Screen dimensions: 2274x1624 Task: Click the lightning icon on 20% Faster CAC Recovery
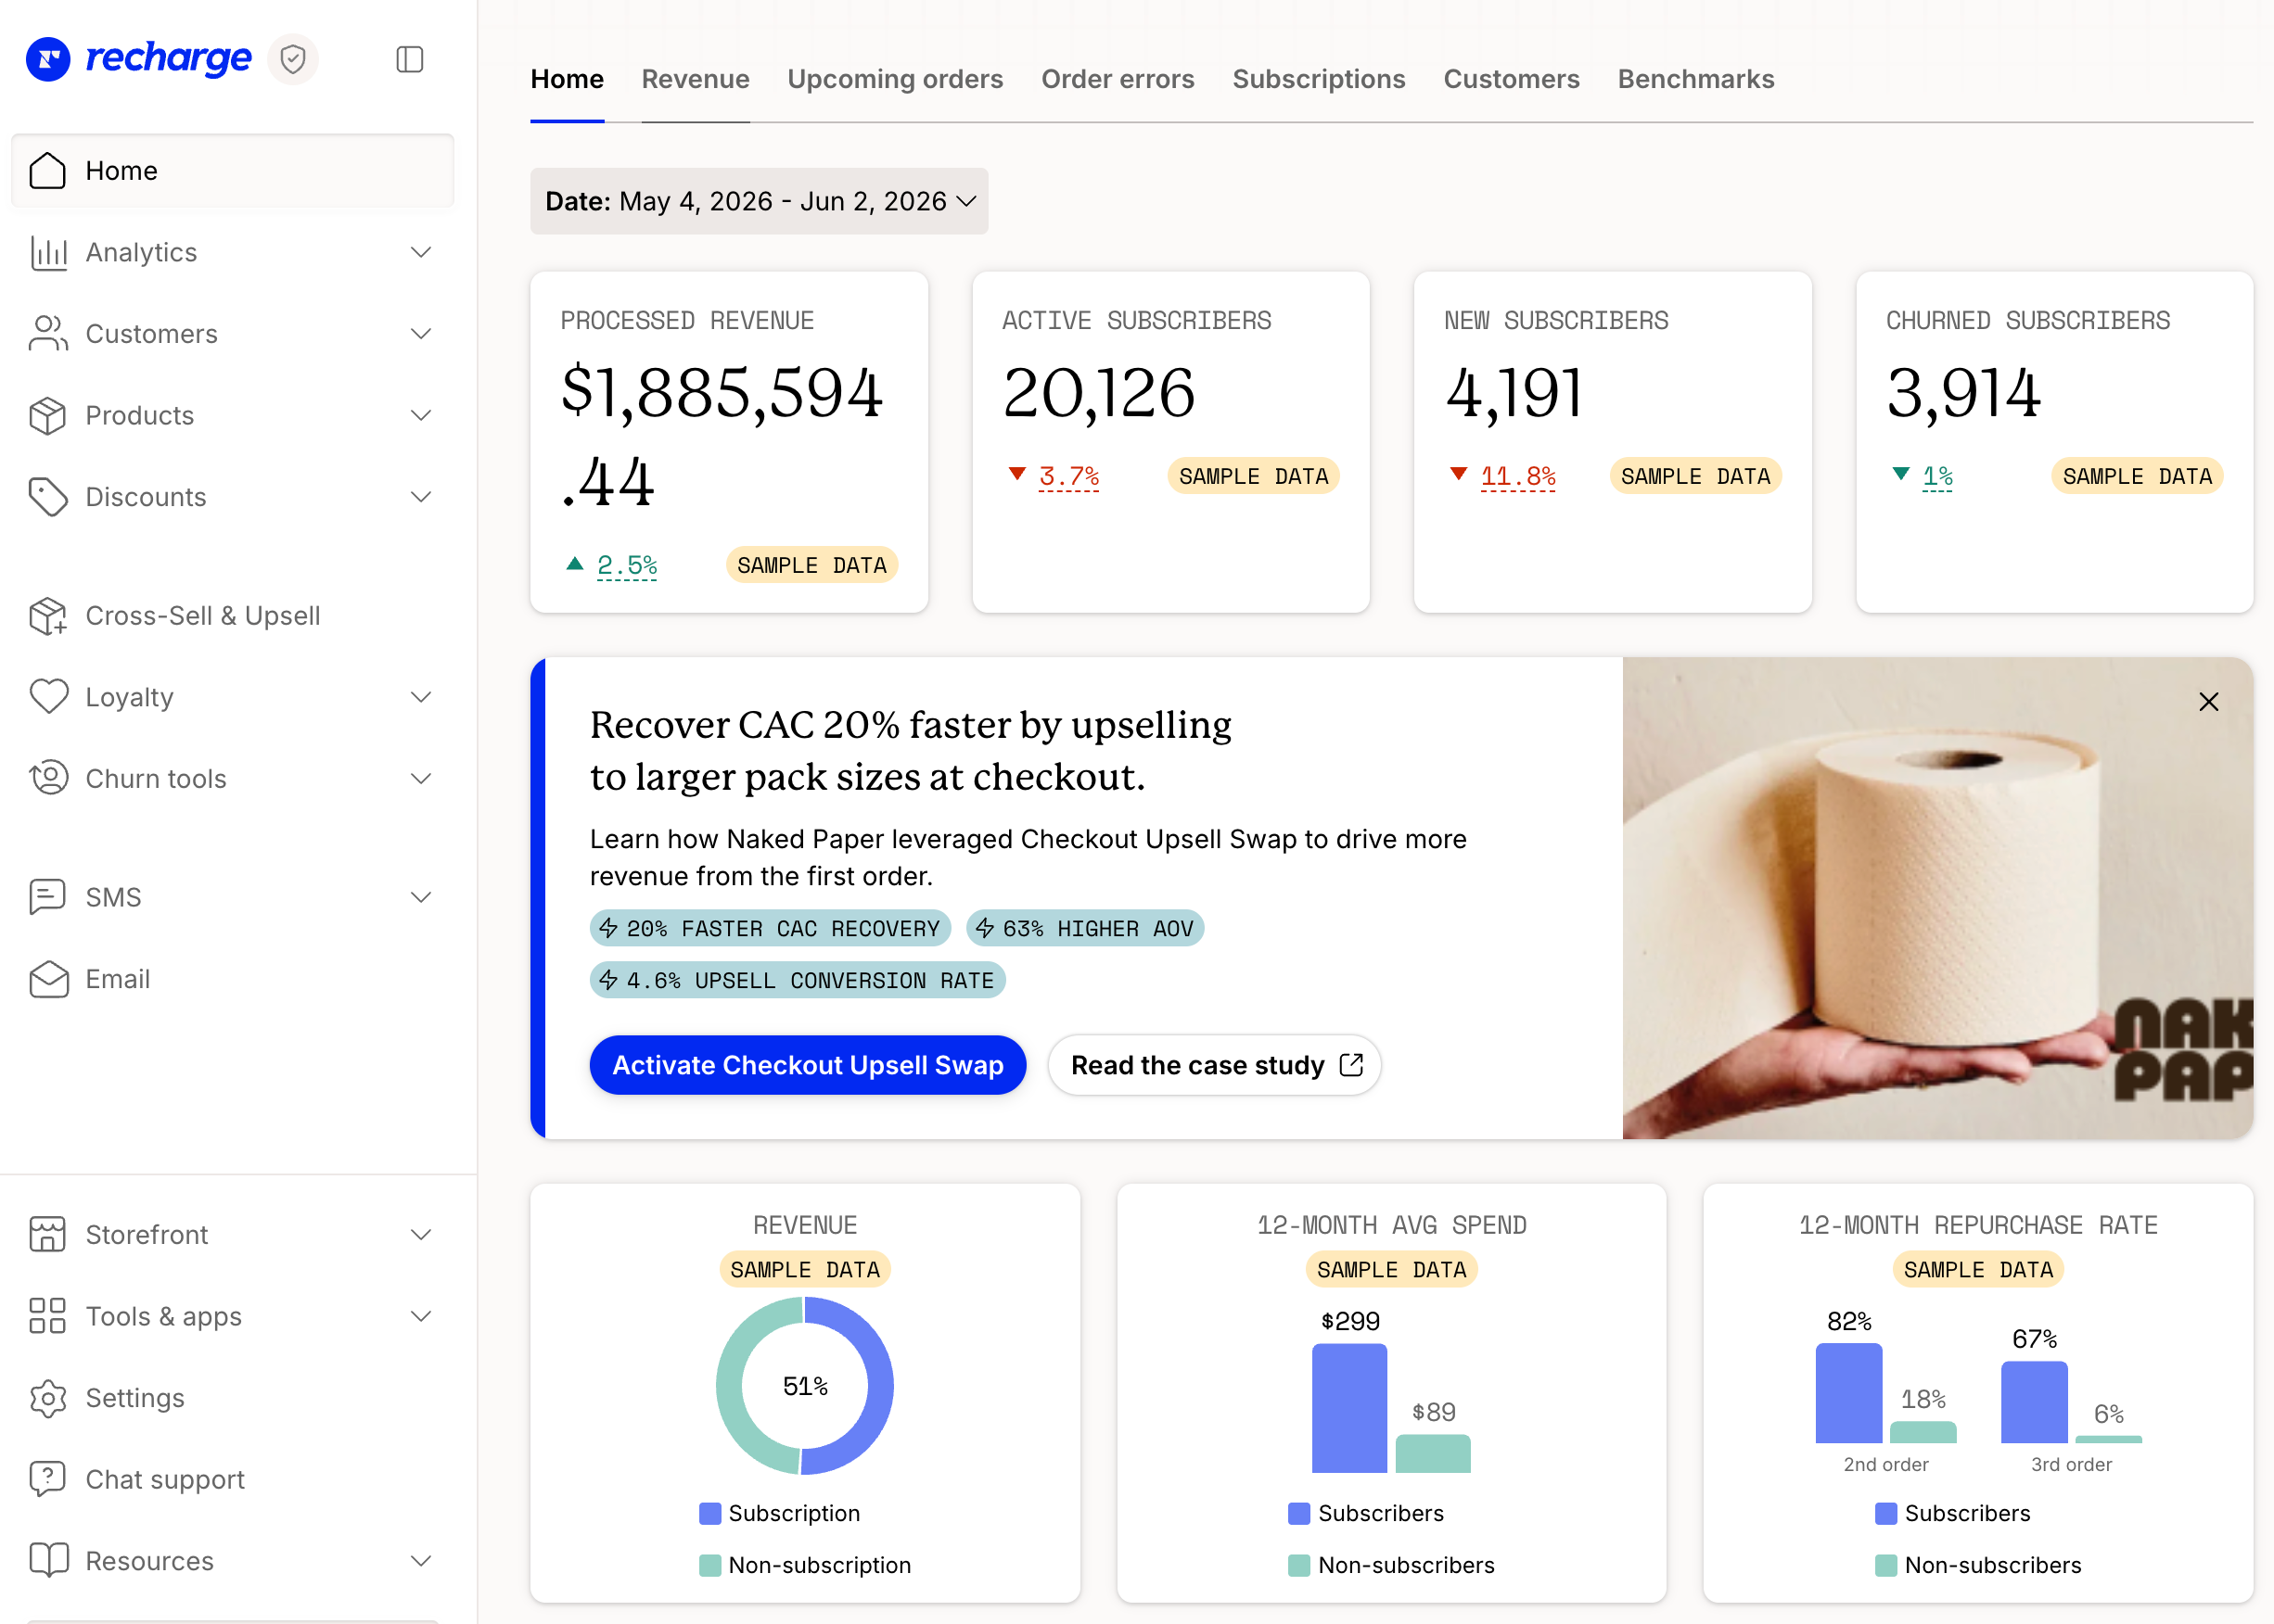[608, 929]
